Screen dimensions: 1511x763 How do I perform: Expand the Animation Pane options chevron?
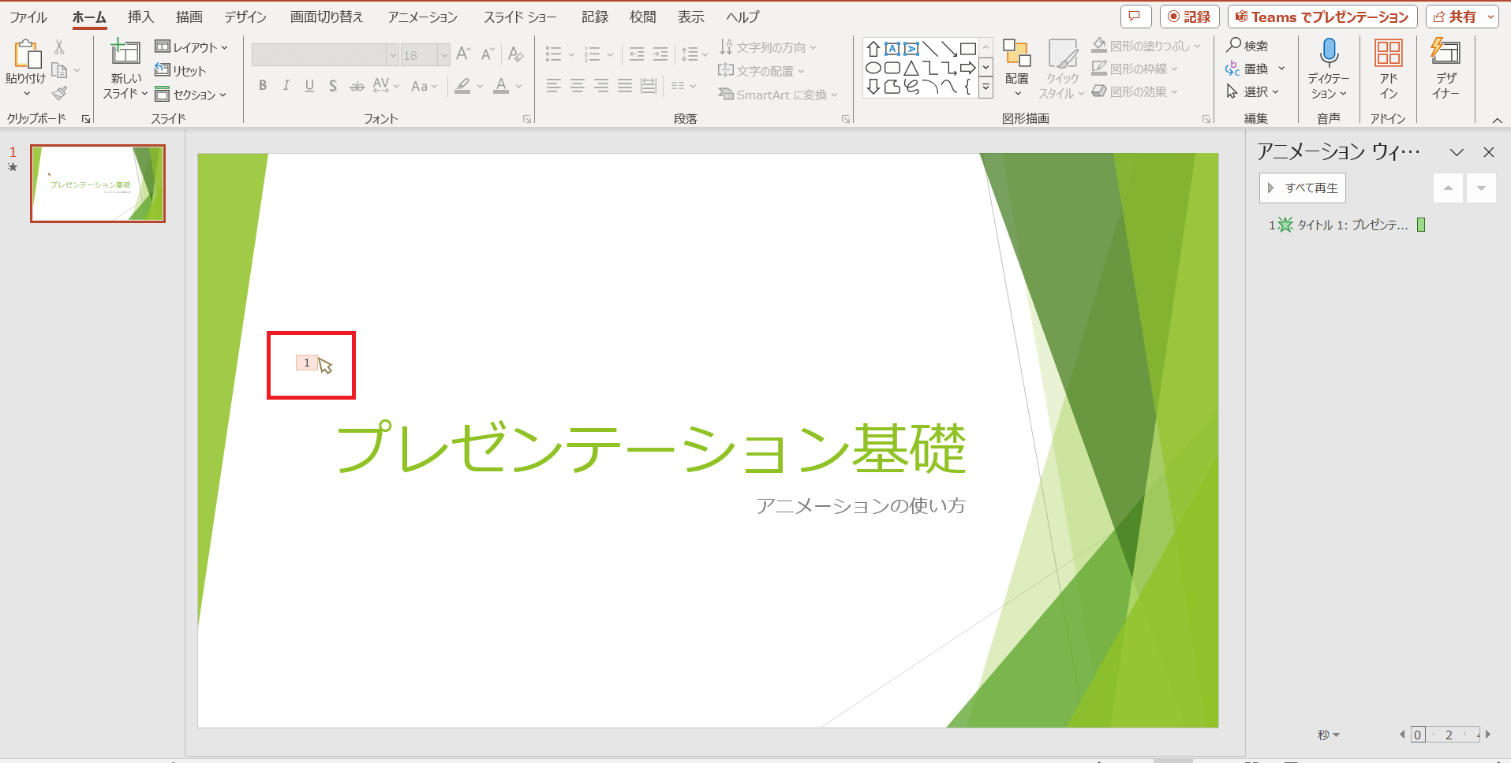click(1457, 152)
